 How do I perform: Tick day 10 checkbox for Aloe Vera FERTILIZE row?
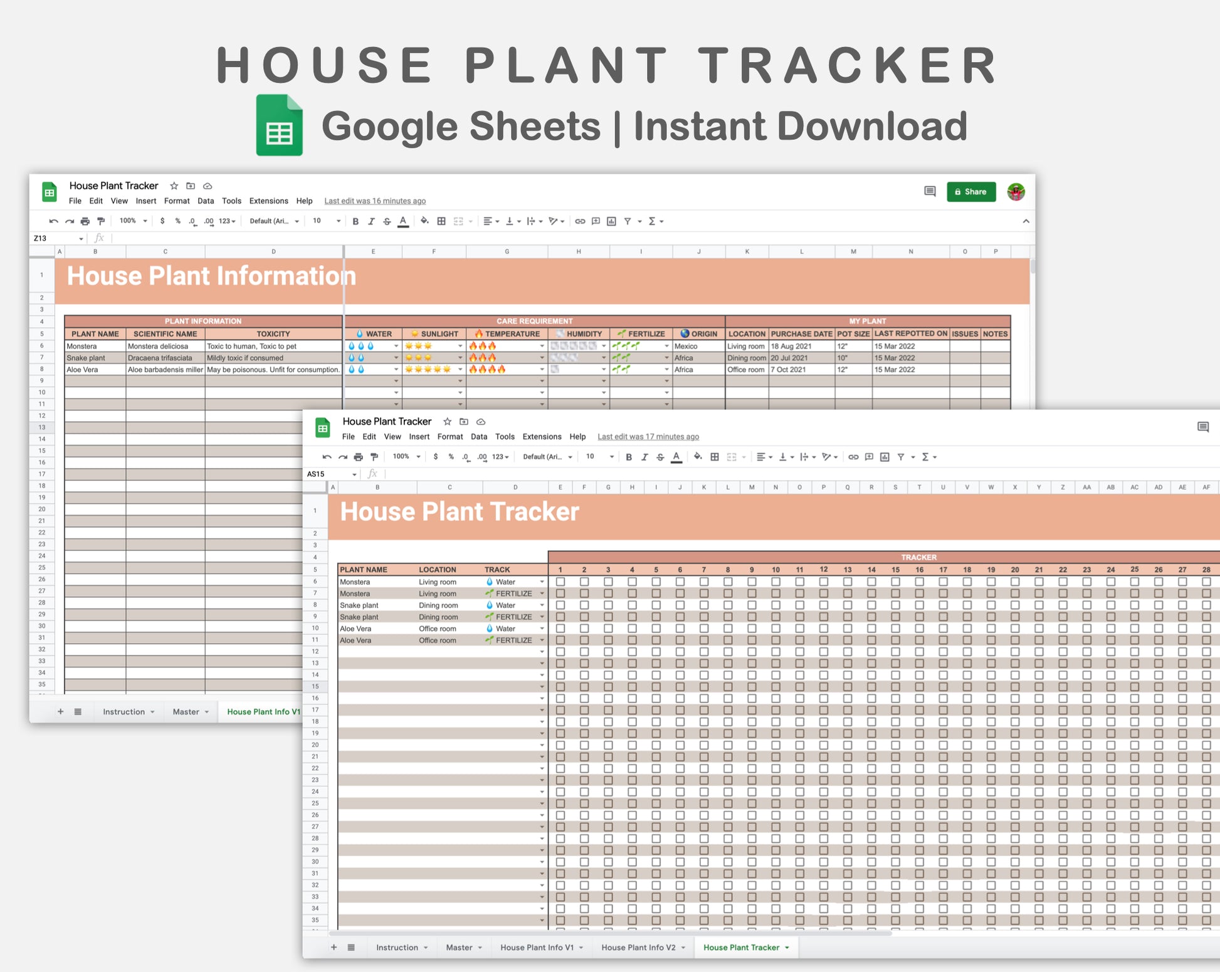(x=776, y=640)
